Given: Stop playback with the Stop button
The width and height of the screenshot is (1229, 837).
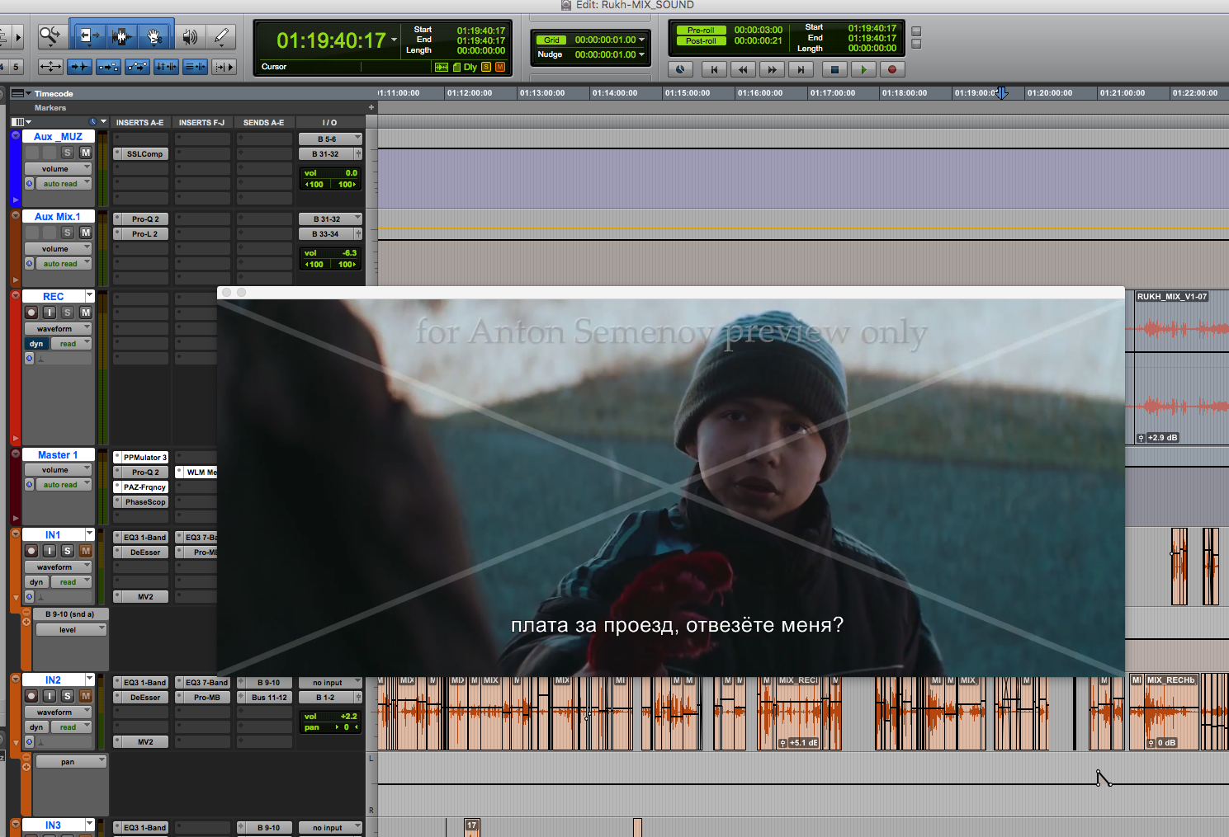Looking at the screenshot, I should (834, 70).
